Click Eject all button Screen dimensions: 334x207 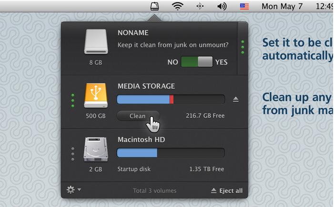[x=227, y=191]
